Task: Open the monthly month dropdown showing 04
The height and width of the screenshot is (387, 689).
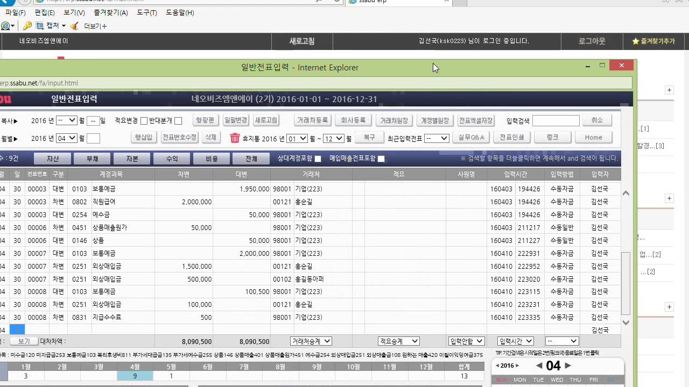Action: tap(67, 138)
